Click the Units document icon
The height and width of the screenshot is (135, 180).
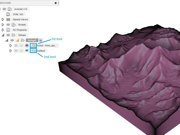tap(8, 14)
